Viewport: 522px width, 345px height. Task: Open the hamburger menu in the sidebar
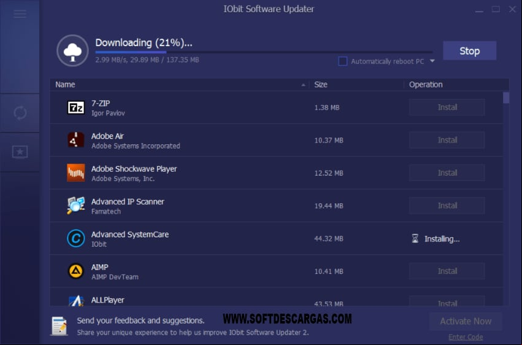[20, 14]
